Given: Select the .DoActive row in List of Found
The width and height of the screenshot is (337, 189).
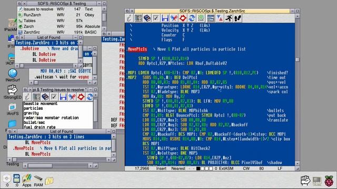Looking at the screenshot, I should pyautogui.click(x=46, y=49).
